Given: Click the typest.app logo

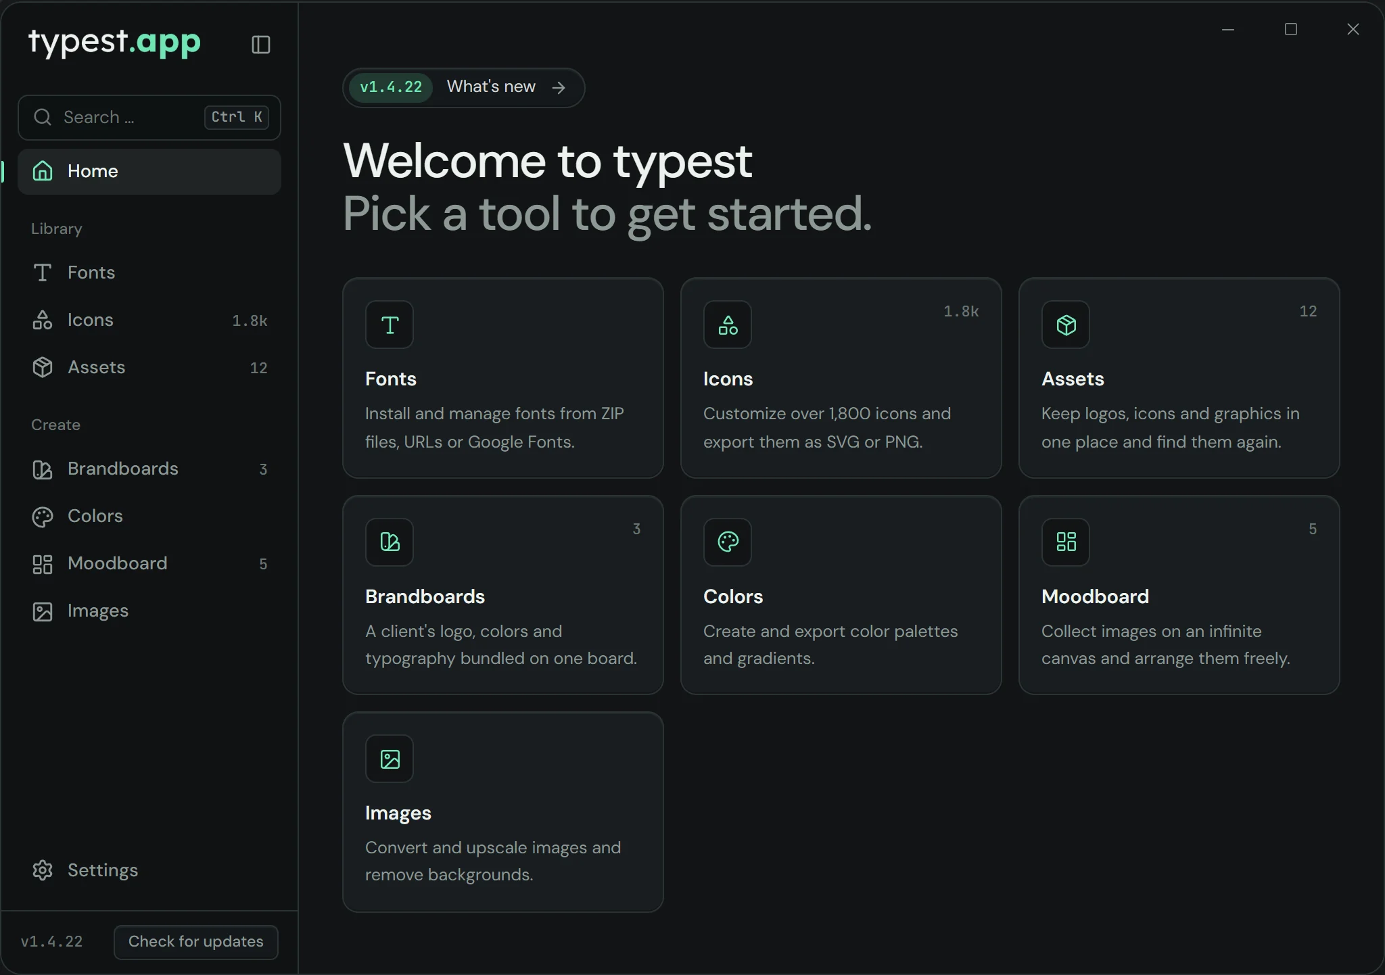Looking at the screenshot, I should (114, 43).
